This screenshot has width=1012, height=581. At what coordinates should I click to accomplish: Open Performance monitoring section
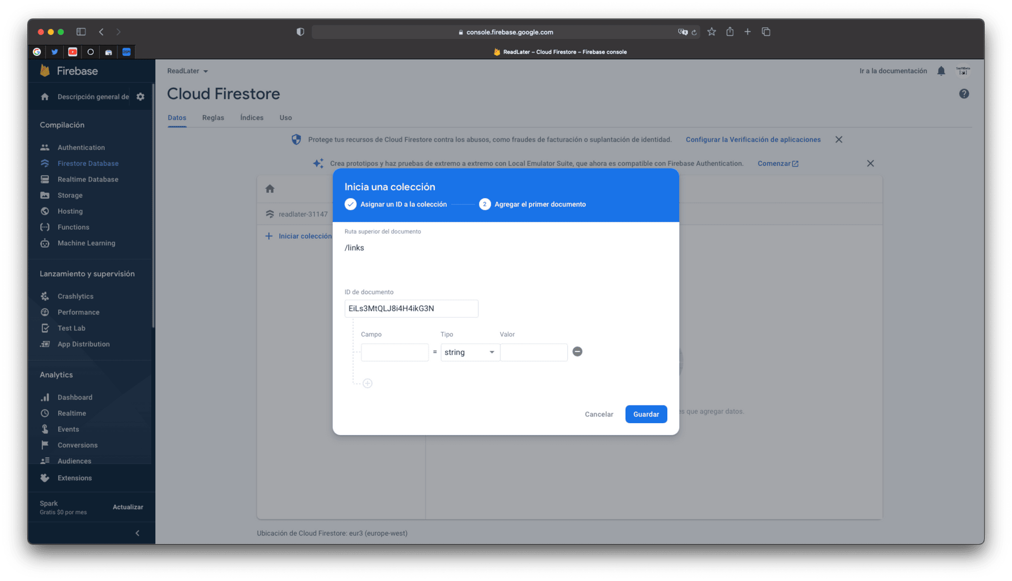78,312
